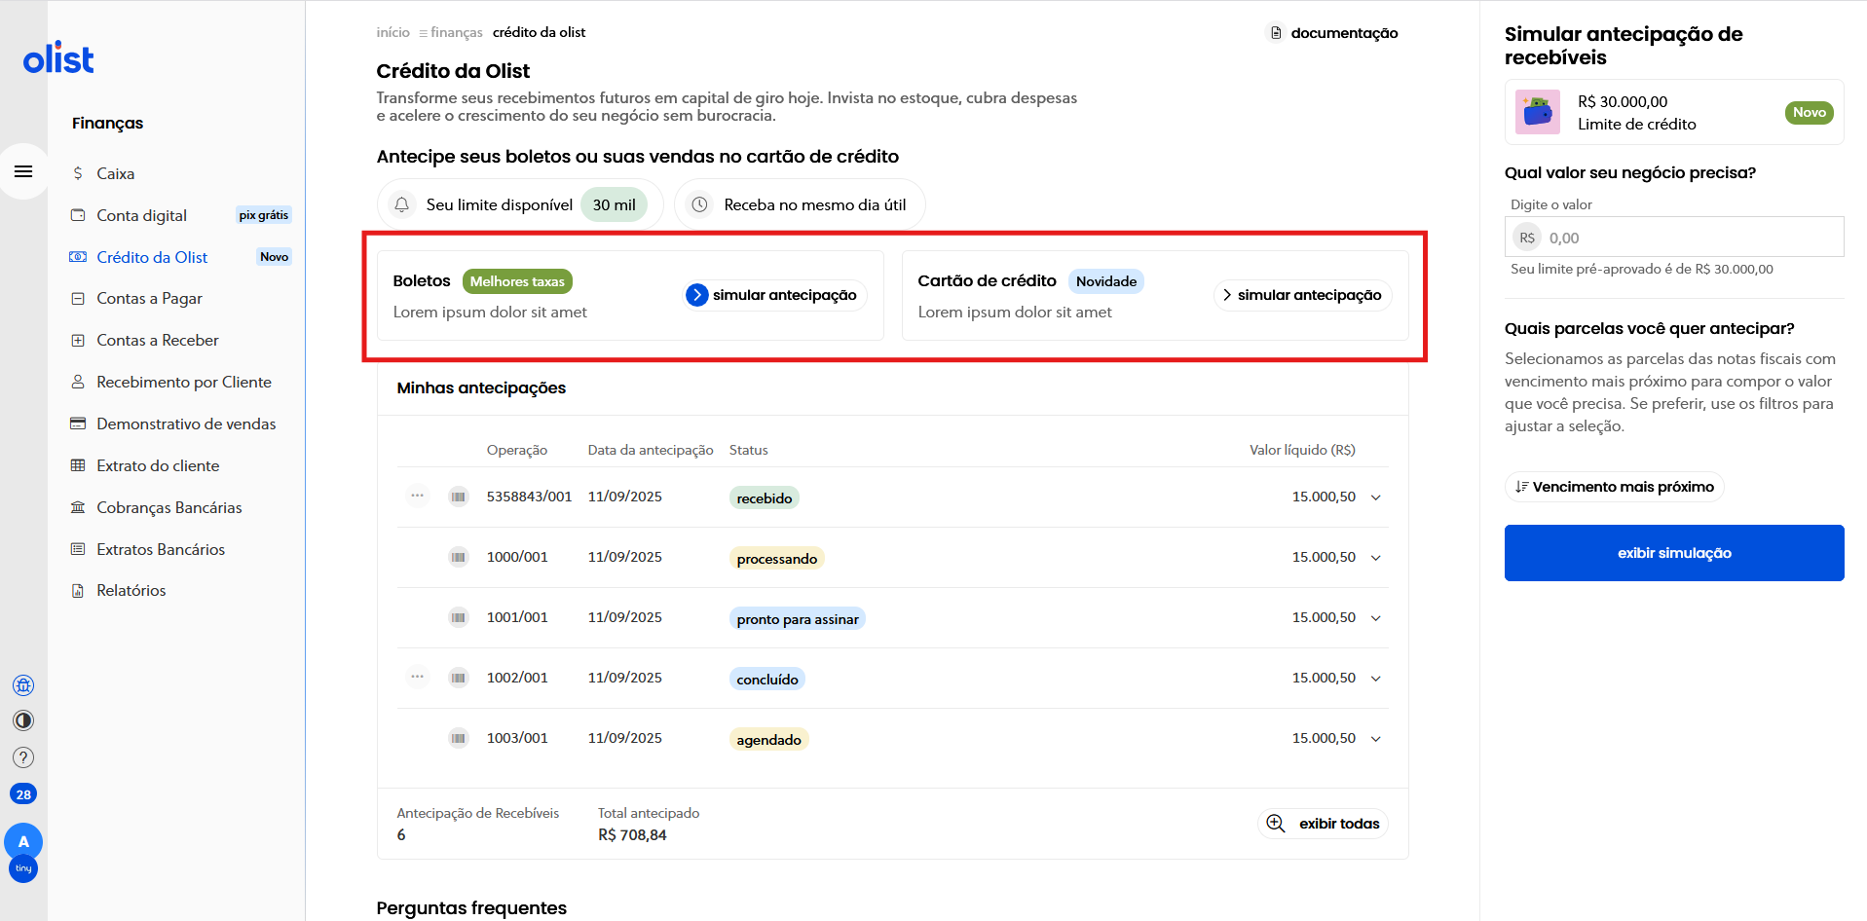
Task: Open the notifications badge showing 28
Action: [23, 794]
